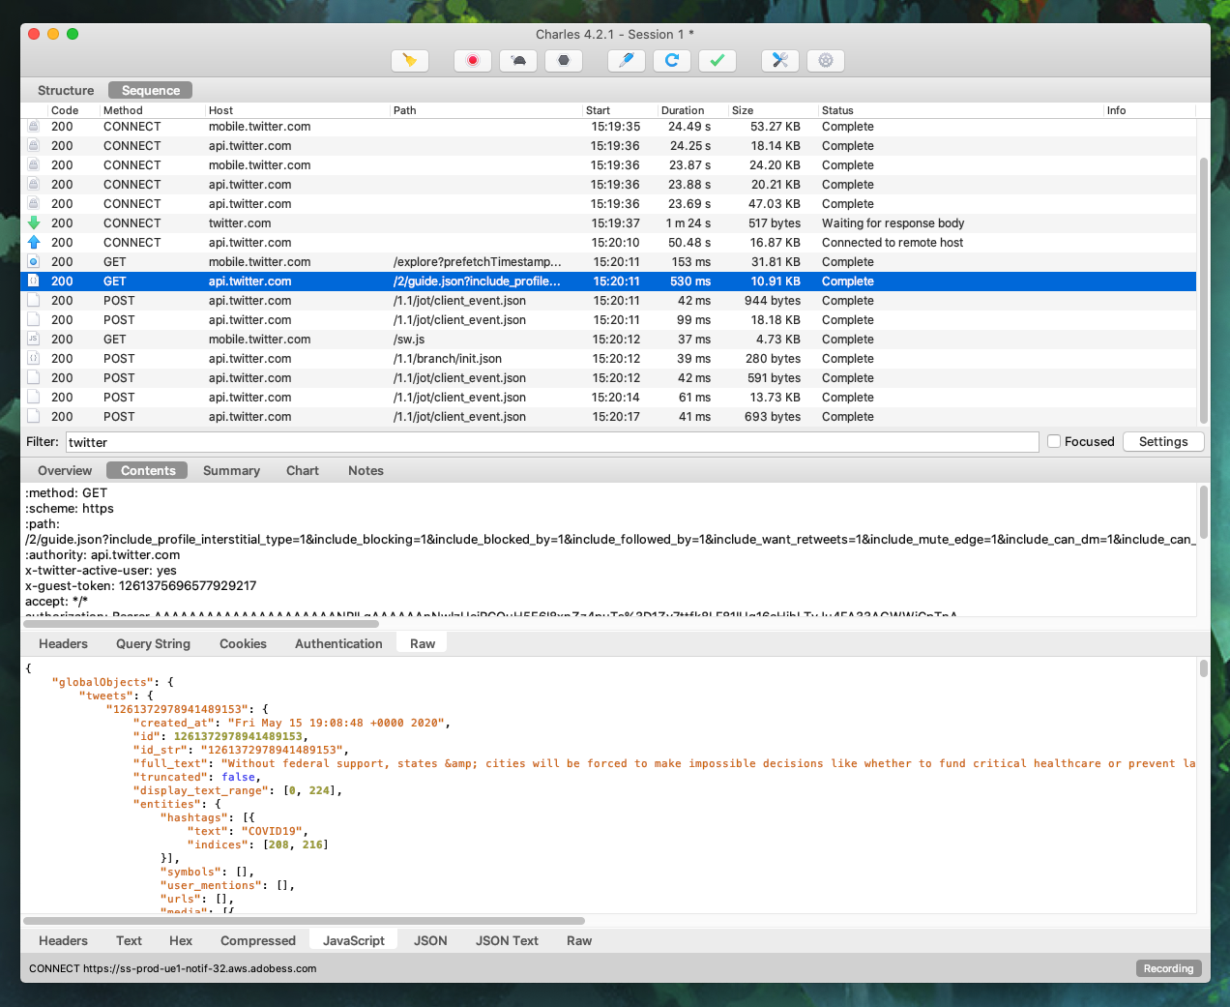Click document icon on the 944 bytes row

pyautogui.click(x=34, y=301)
